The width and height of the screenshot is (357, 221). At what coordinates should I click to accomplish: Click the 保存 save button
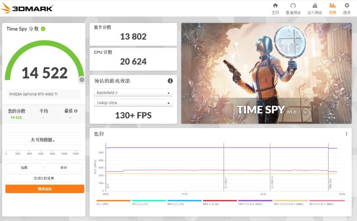tap(64, 167)
